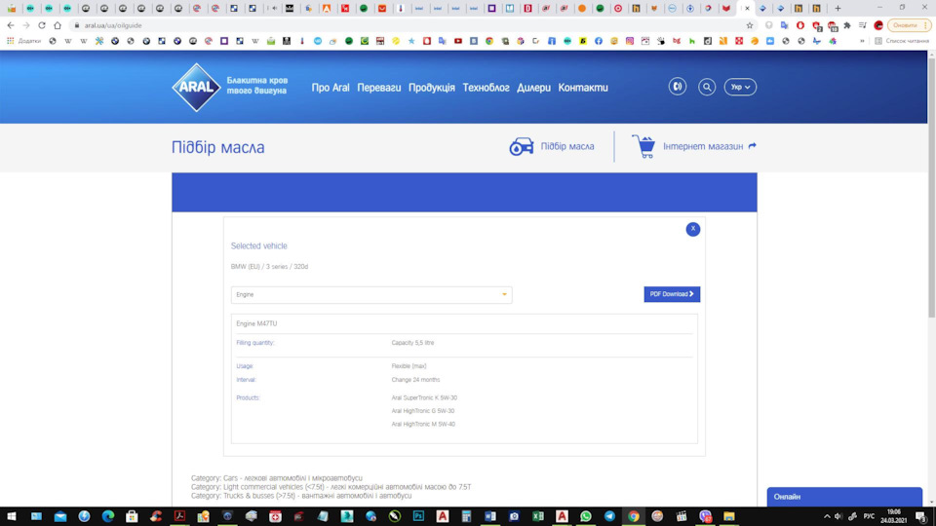Go to the Техноблог menu item
936x526 pixels.
point(486,88)
